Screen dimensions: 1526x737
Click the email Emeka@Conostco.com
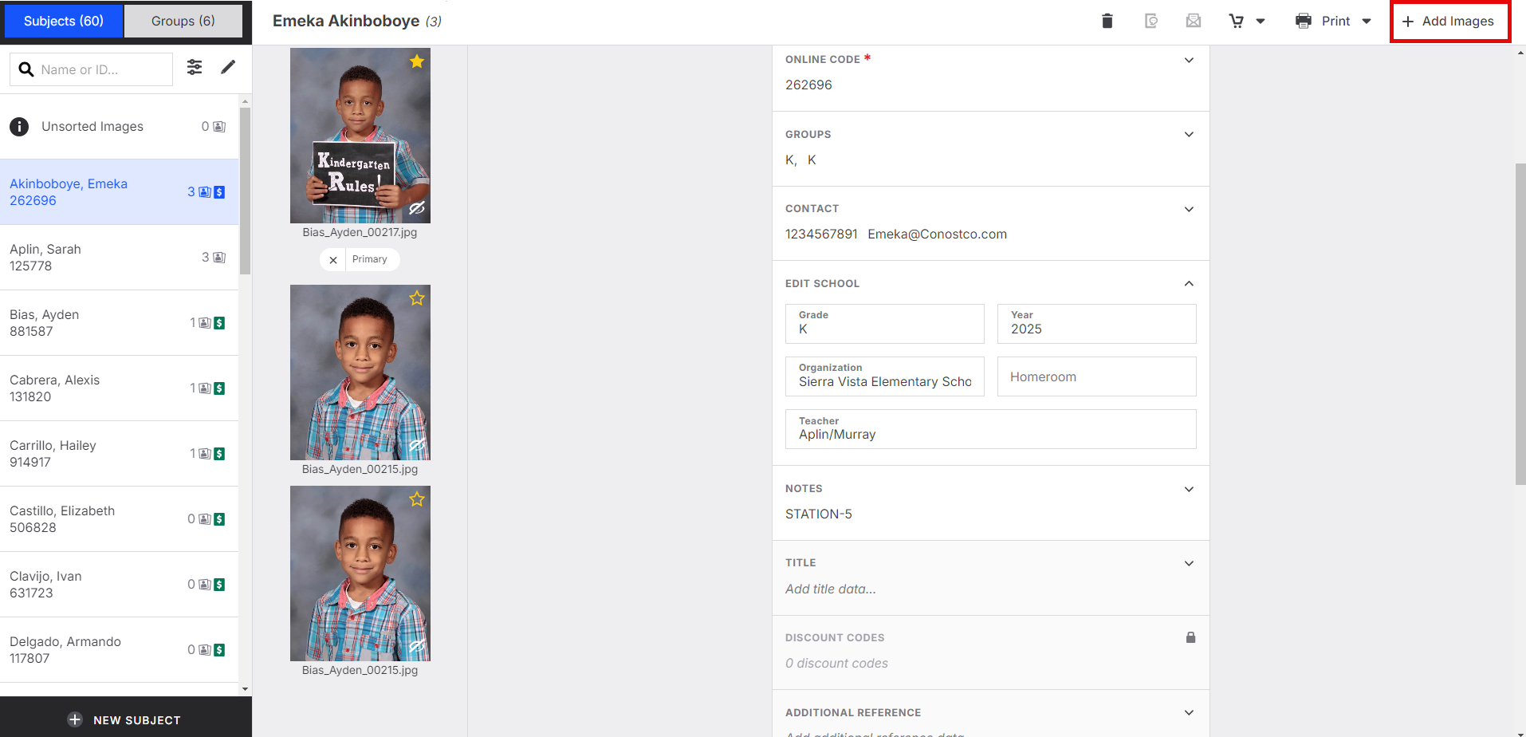[937, 235]
